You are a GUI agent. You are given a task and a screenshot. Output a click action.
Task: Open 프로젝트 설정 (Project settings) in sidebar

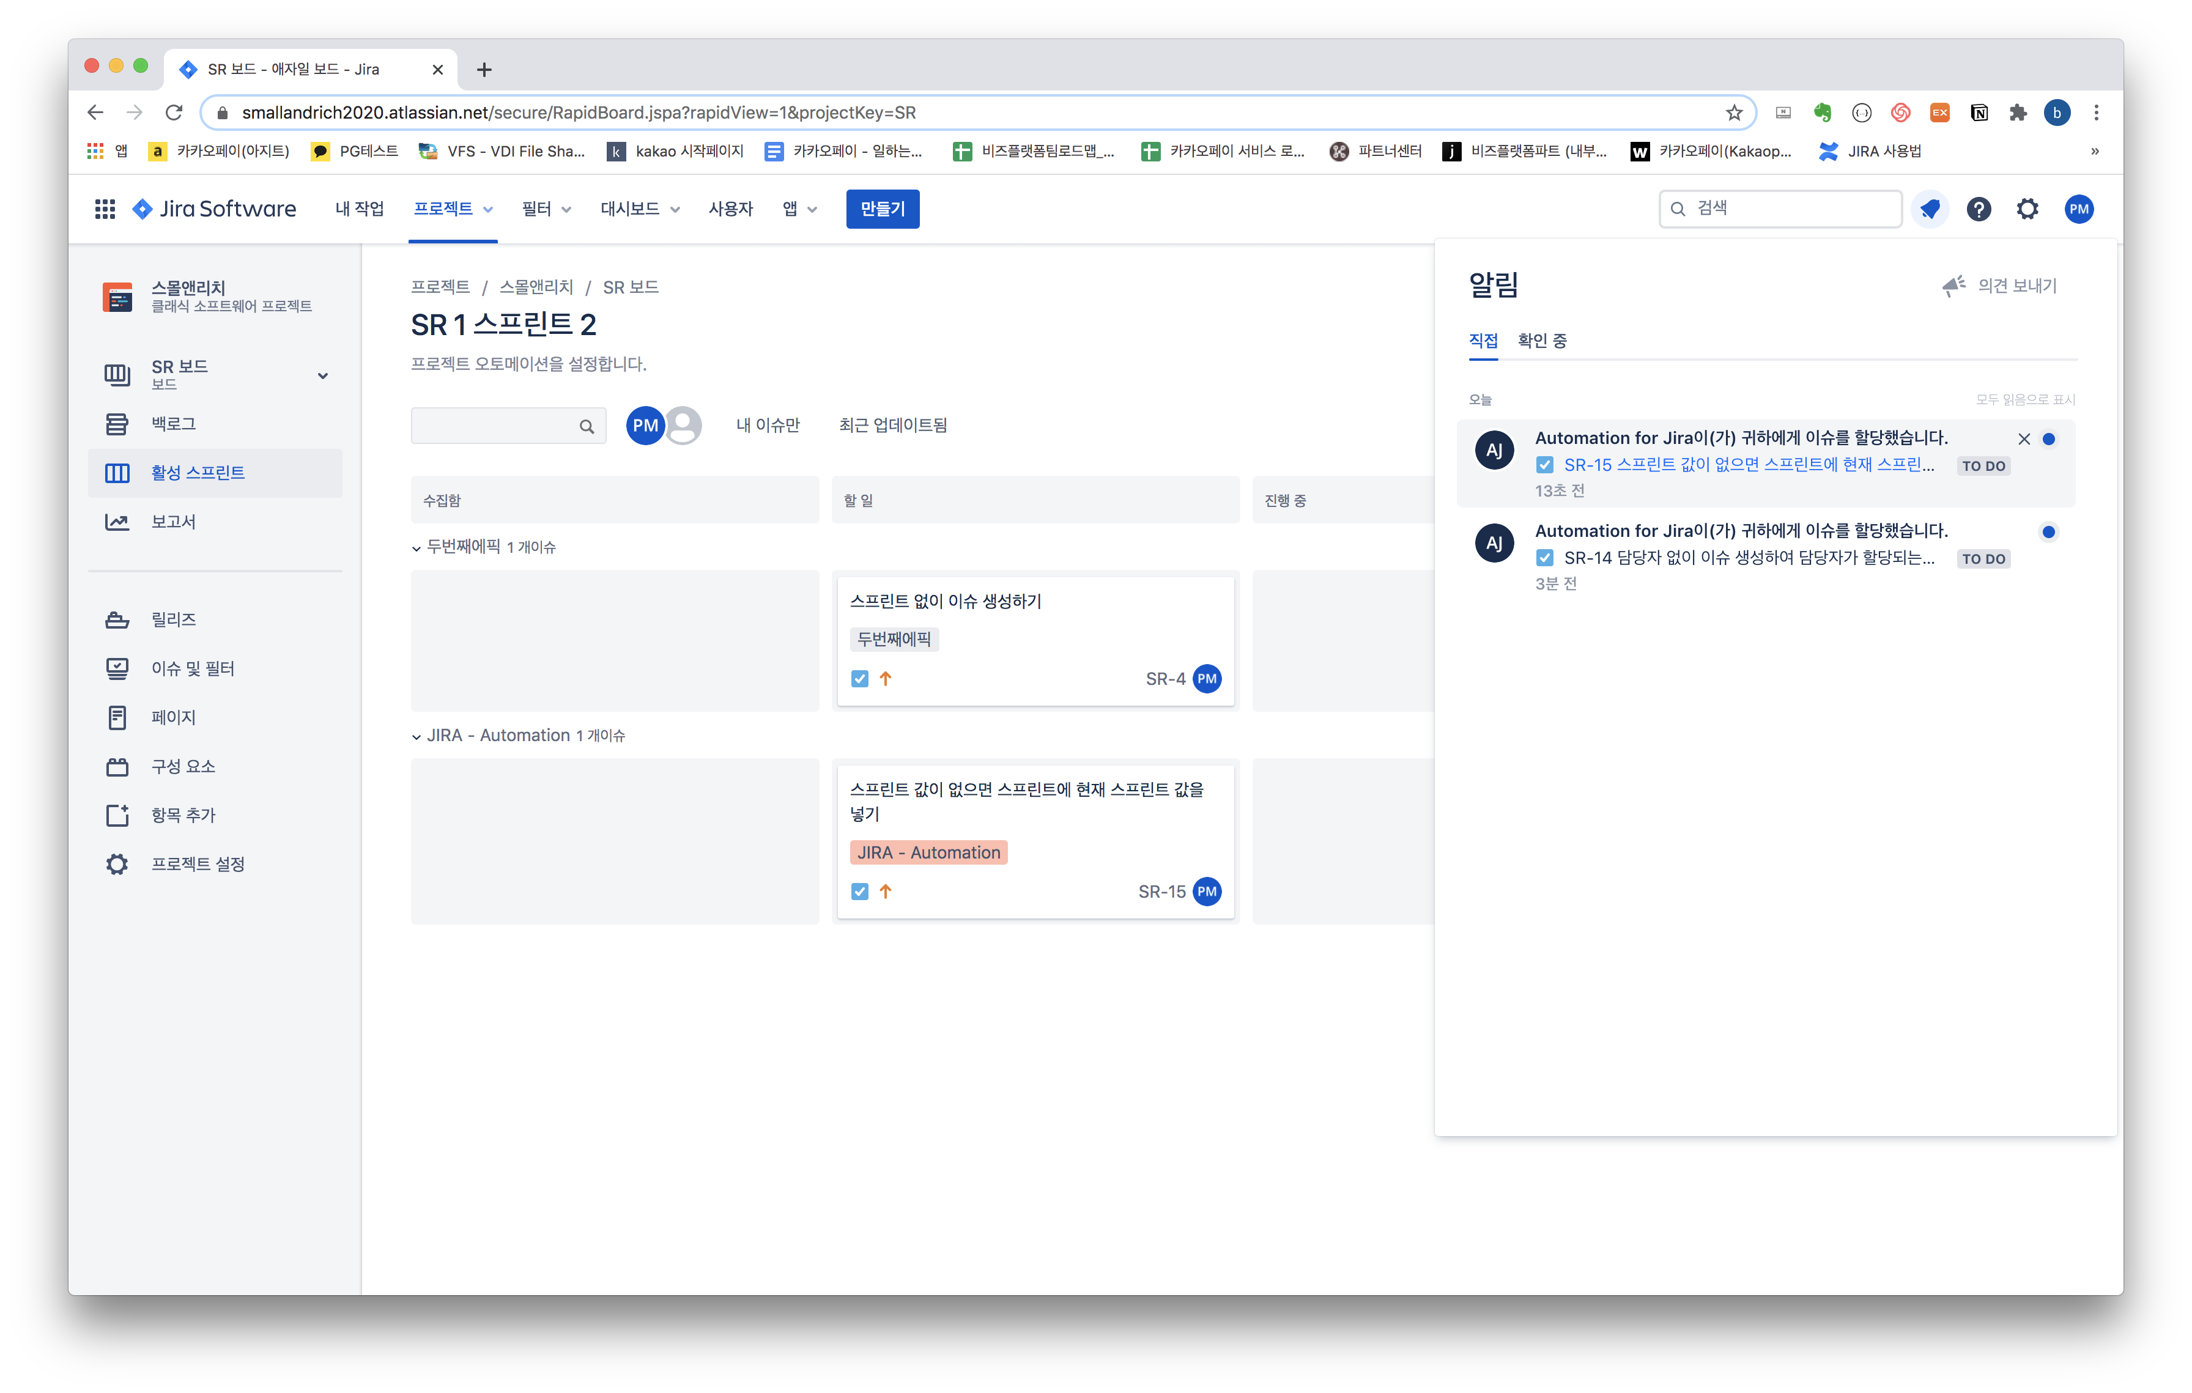pyautogui.click(x=198, y=865)
